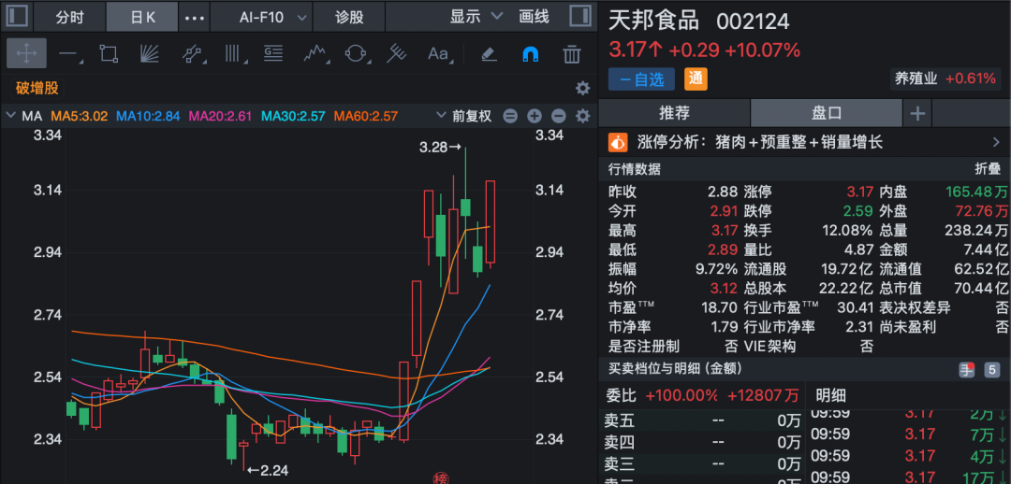Viewport: 1011px width, 484px height.
Task: Toggle the left sidebar panel
Action: point(18,17)
